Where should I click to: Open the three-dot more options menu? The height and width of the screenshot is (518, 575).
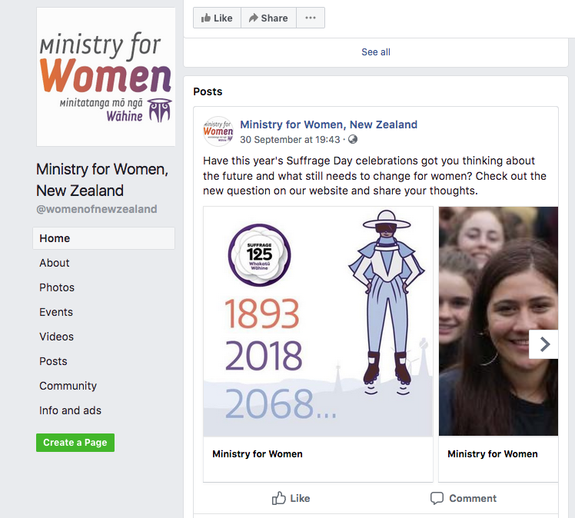(311, 18)
